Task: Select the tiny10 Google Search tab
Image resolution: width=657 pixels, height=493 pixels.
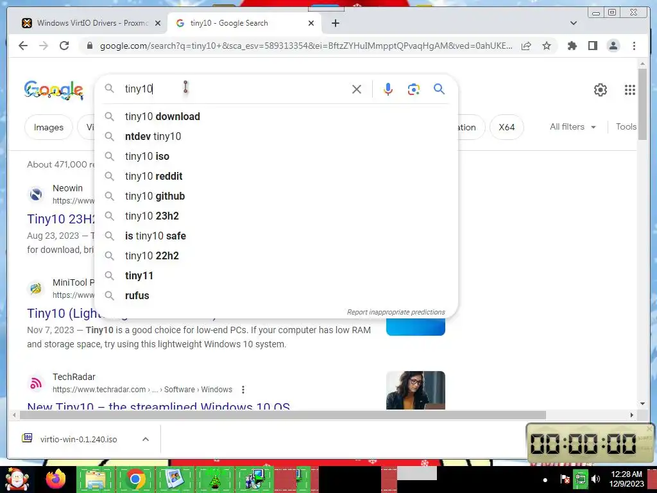Action: (x=244, y=23)
